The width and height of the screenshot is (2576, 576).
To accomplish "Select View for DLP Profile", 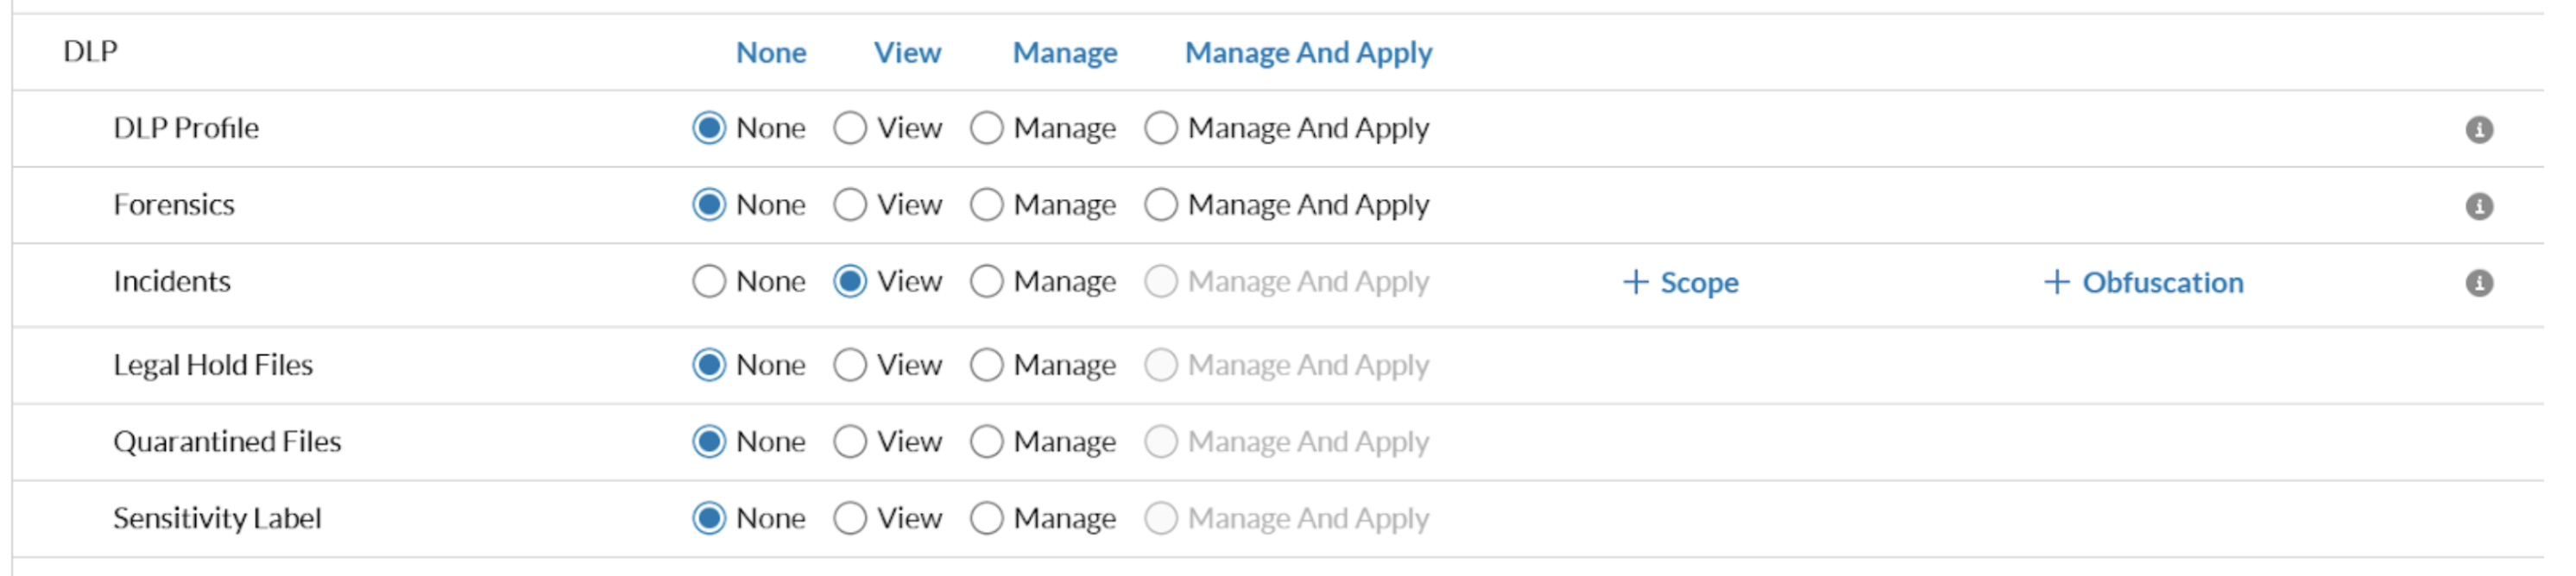I will [x=850, y=128].
